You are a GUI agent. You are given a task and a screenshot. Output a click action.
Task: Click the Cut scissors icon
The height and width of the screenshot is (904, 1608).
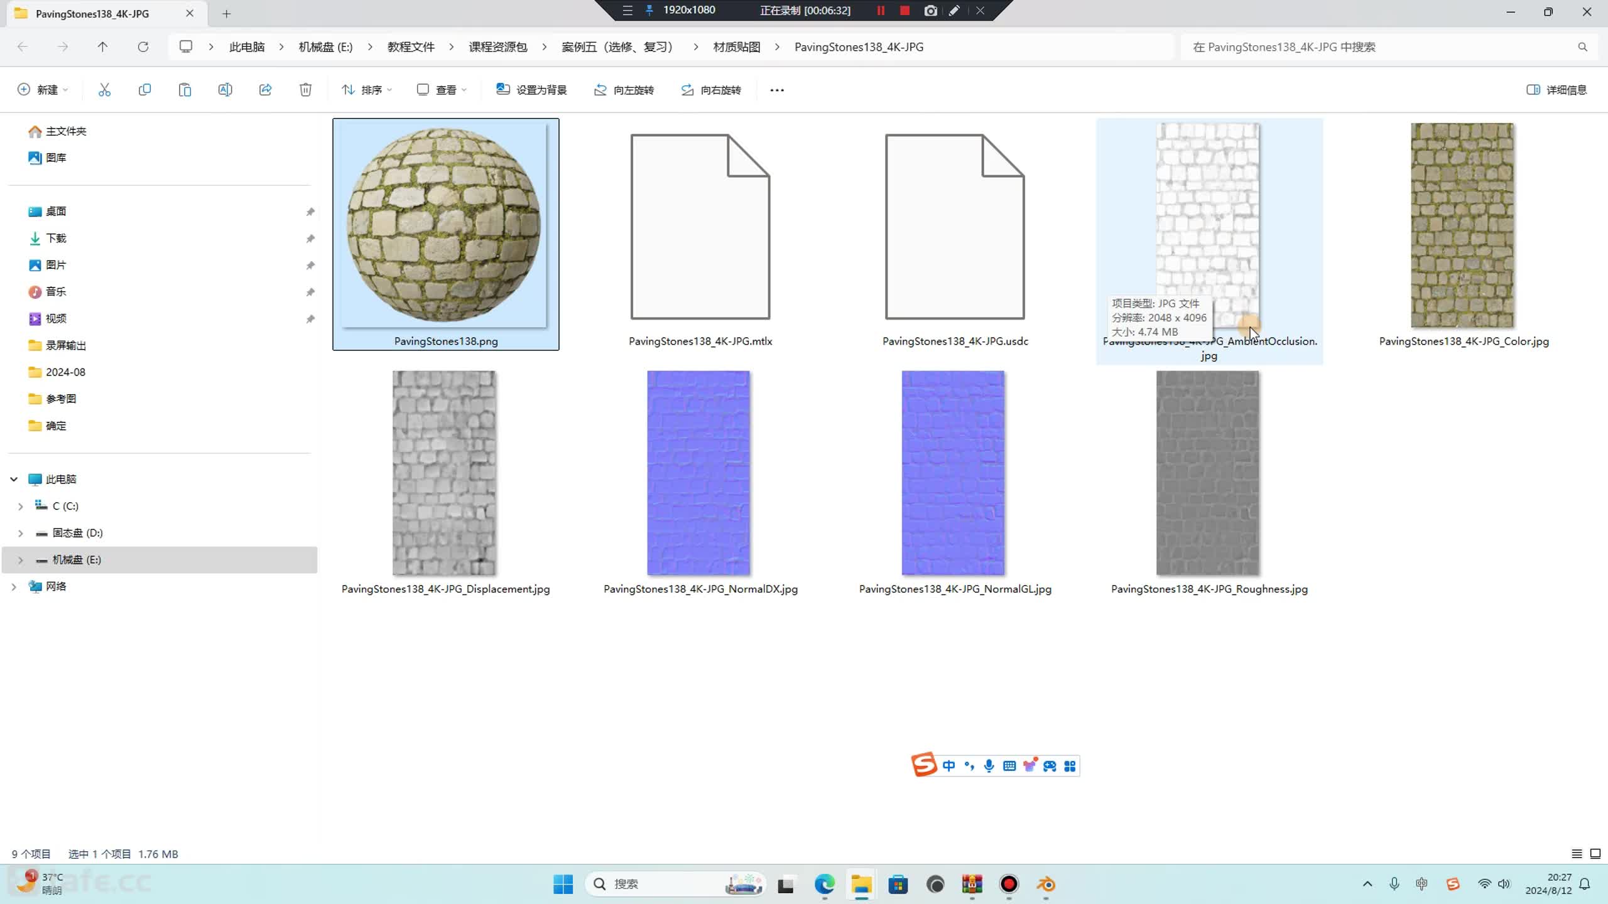click(104, 90)
